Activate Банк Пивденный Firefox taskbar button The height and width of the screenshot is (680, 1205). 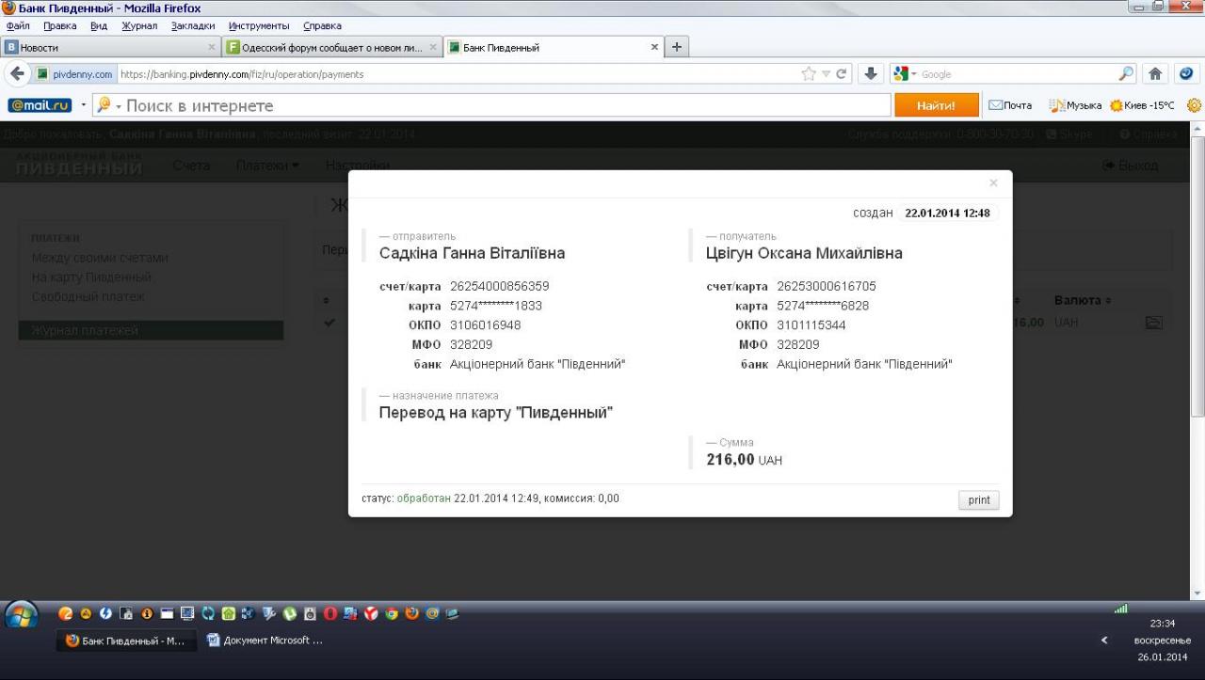tap(127, 640)
